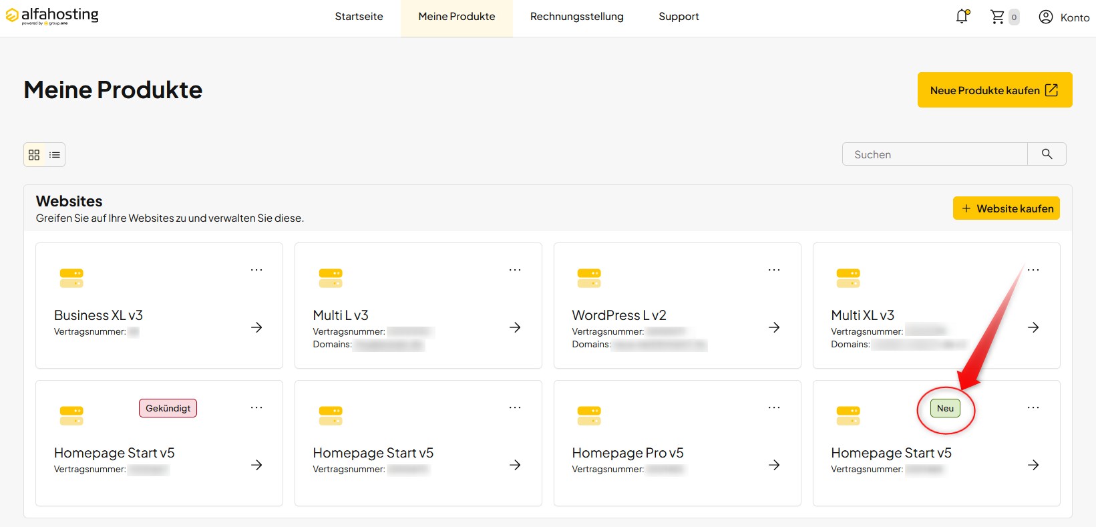This screenshot has width=1096, height=527.
Task: Click server icon on Multi XL v3 card
Action: coord(848,278)
